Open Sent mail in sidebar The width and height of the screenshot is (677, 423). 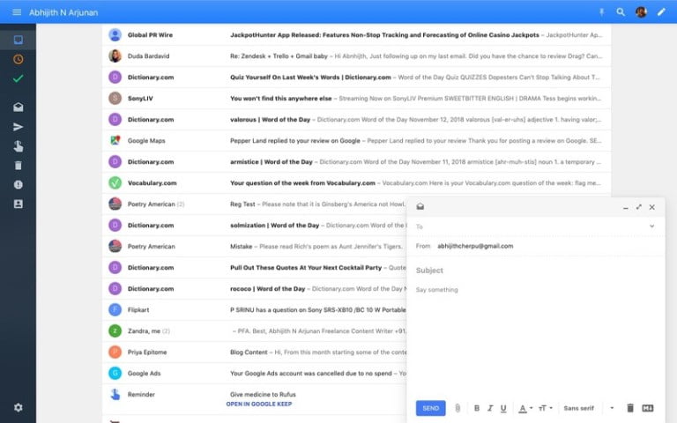point(19,126)
